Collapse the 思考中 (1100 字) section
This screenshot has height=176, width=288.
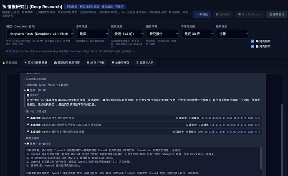37,144
